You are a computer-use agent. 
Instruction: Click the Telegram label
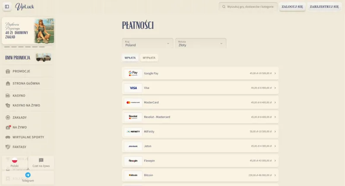(28, 181)
